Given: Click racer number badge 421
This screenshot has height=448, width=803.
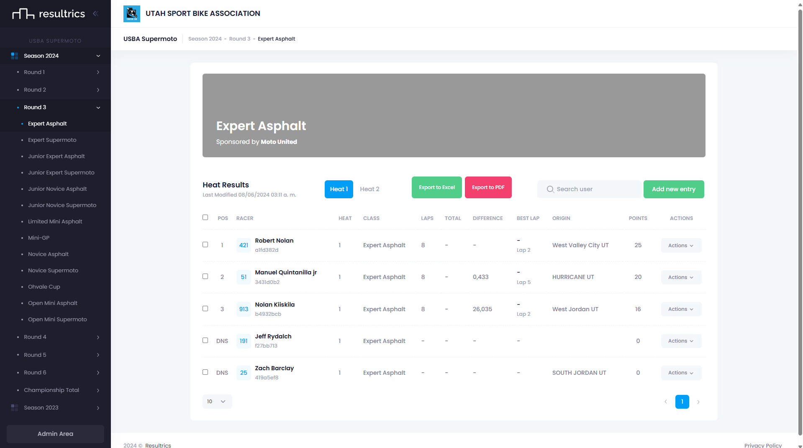Looking at the screenshot, I should 244,245.
